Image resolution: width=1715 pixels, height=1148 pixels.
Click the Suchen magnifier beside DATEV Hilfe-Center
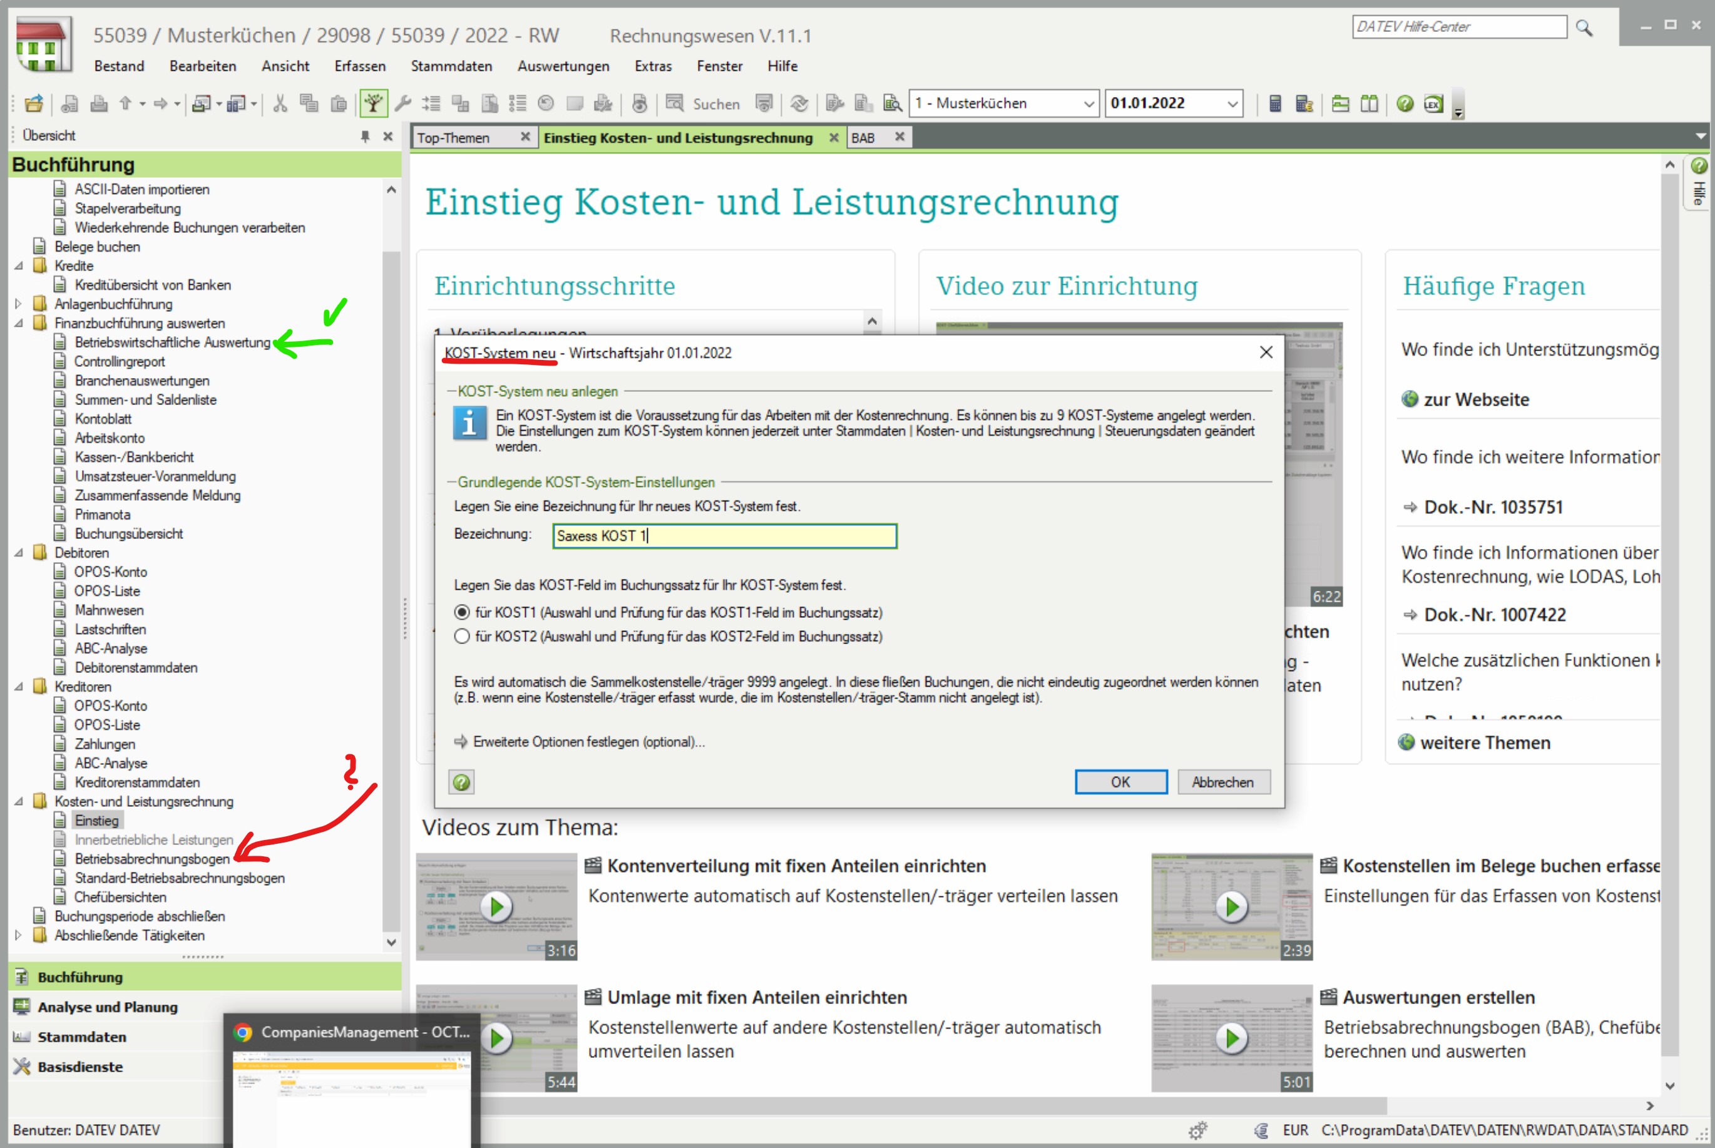point(1584,28)
